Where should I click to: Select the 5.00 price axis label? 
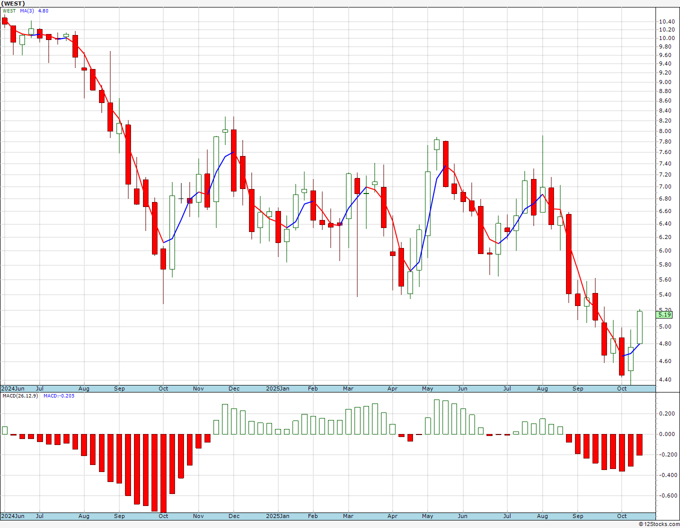coord(666,327)
